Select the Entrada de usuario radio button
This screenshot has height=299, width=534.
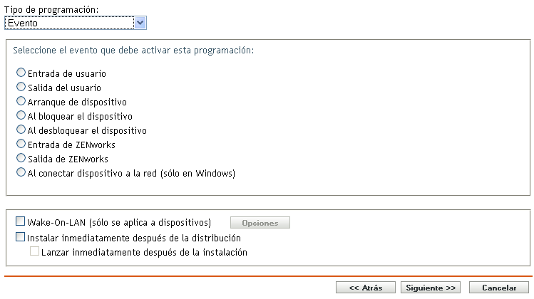coord(21,73)
